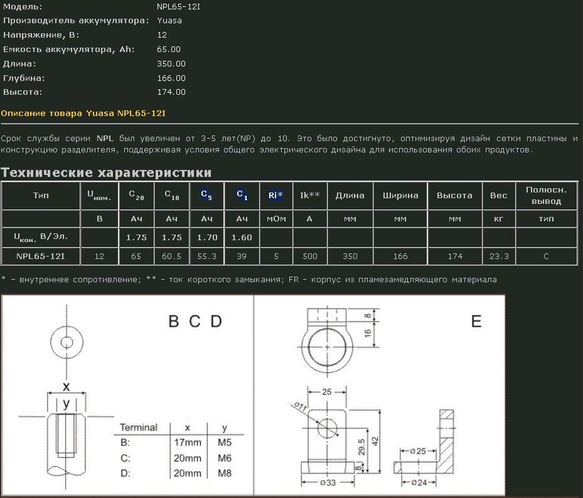
Task: Select the 'Ширина' column header
Action: click(x=400, y=195)
